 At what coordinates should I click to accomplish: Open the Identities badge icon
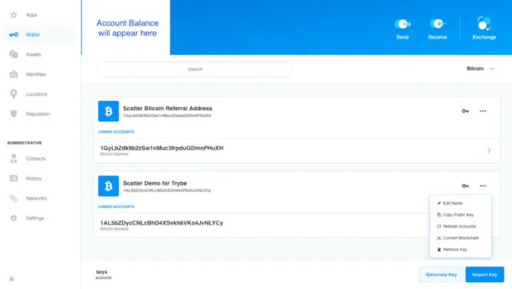tap(14, 74)
